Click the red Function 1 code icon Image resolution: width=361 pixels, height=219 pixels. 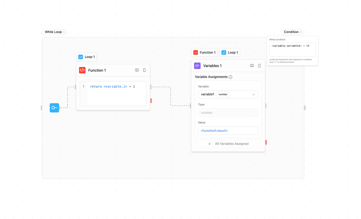[82, 70]
